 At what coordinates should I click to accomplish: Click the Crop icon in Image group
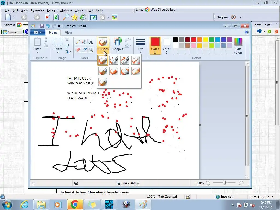(x=67, y=40)
